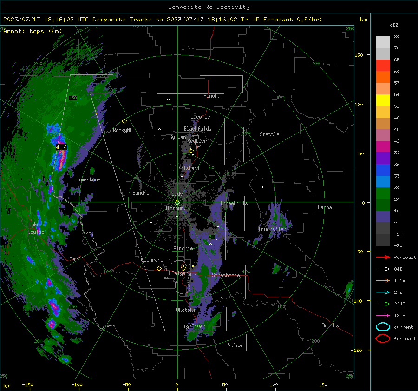Pick the green swatch between 30 and 20 dBZ
418x391 pixels.
383,193
